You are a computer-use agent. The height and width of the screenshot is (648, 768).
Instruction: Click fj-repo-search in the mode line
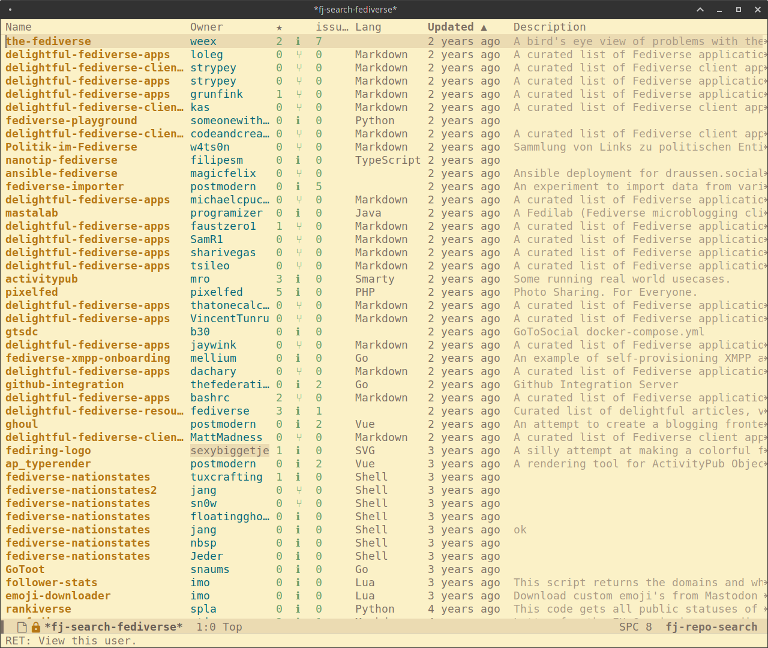[712, 626]
